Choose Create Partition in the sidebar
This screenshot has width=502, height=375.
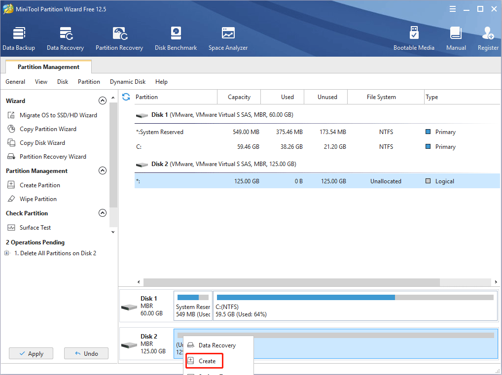(x=34, y=185)
